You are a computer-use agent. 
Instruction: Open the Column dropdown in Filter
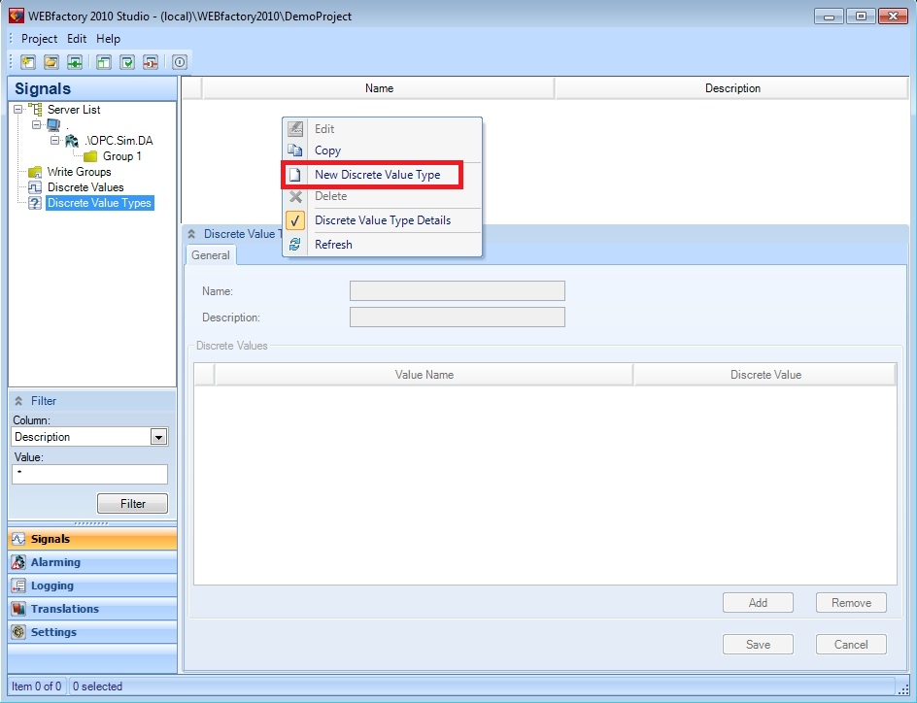pos(159,437)
